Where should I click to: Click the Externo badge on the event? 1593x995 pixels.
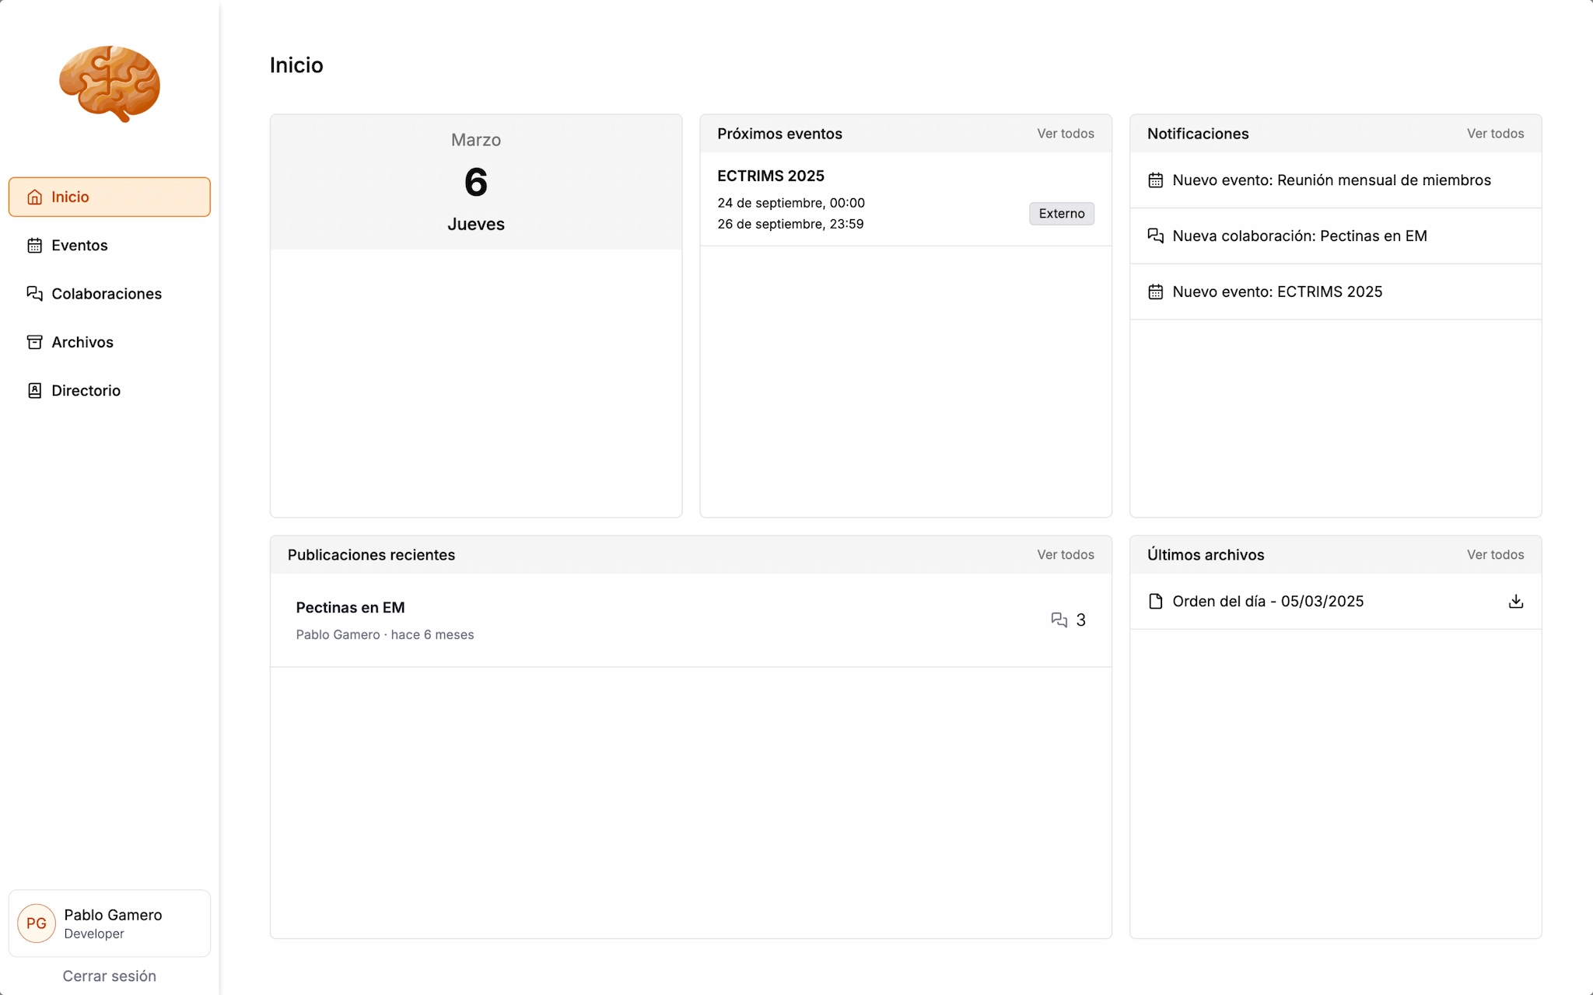(1061, 214)
